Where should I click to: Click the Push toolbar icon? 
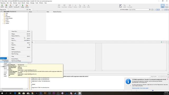coord(11,6)
